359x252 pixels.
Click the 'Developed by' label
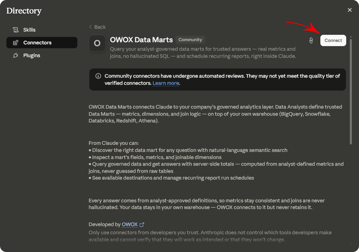click(105, 224)
